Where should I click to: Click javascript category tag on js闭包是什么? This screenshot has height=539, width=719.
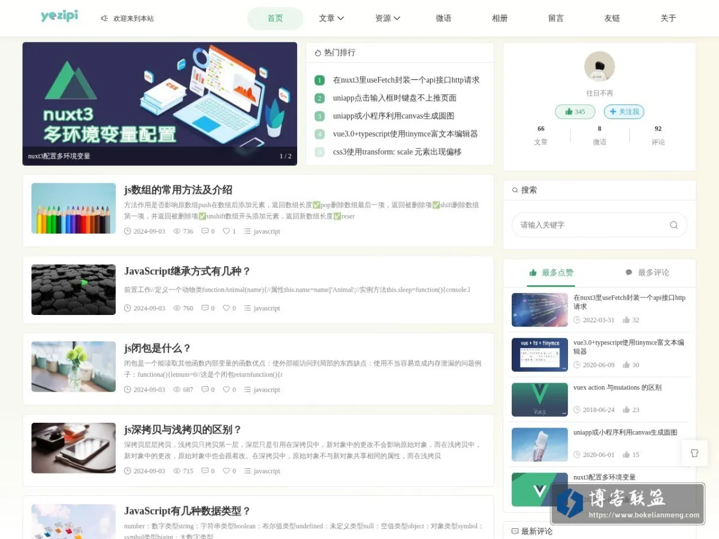click(267, 390)
